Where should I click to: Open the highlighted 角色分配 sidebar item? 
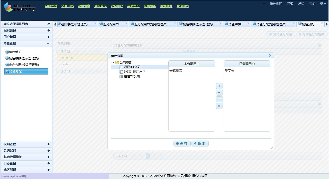point(26,71)
